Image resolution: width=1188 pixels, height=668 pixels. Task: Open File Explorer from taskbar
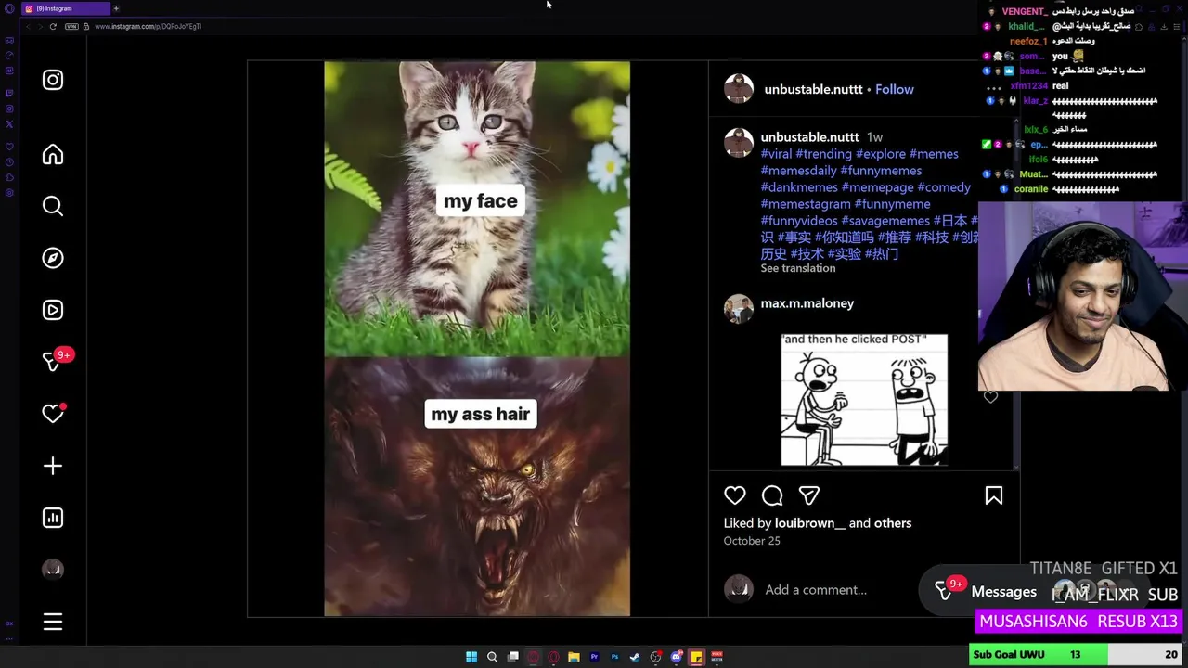coord(574,657)
